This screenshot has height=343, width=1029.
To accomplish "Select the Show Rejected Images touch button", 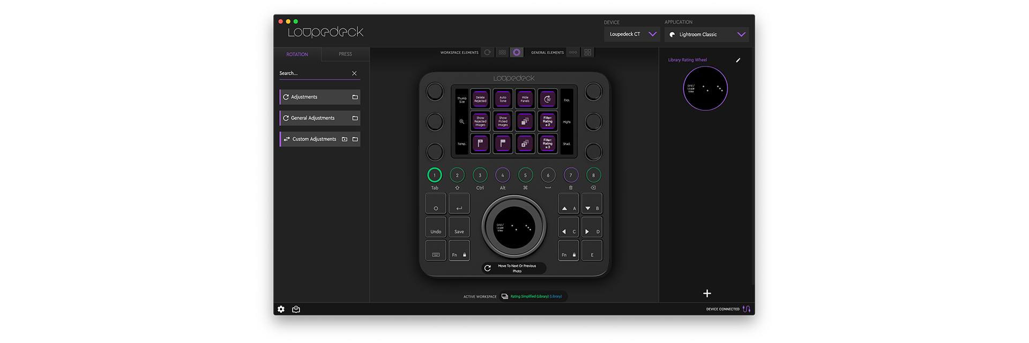I will [x=480, y=121].
